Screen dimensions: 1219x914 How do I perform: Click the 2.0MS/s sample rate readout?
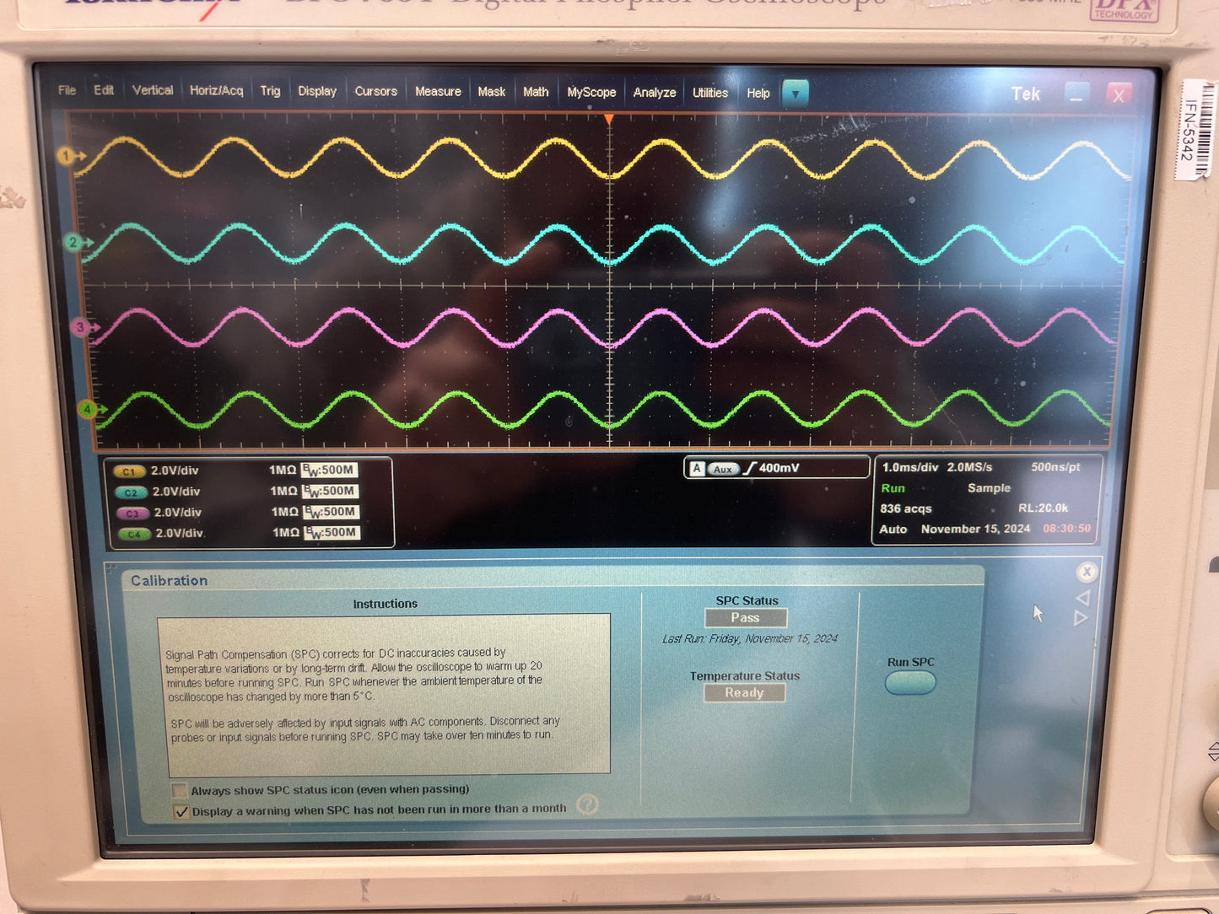(969, 467)
